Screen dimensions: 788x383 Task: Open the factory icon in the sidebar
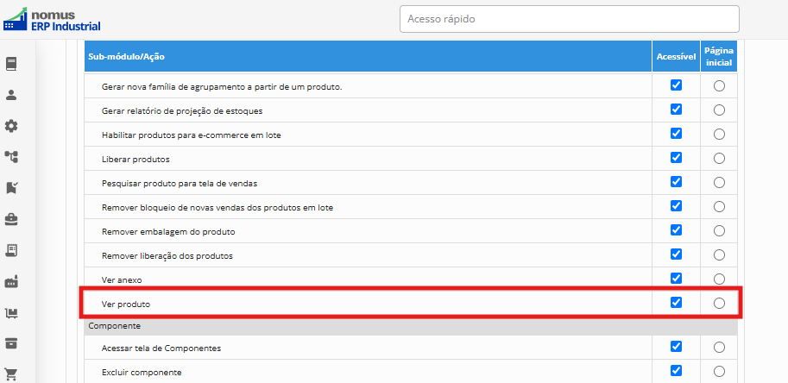(x=11, y=282)
